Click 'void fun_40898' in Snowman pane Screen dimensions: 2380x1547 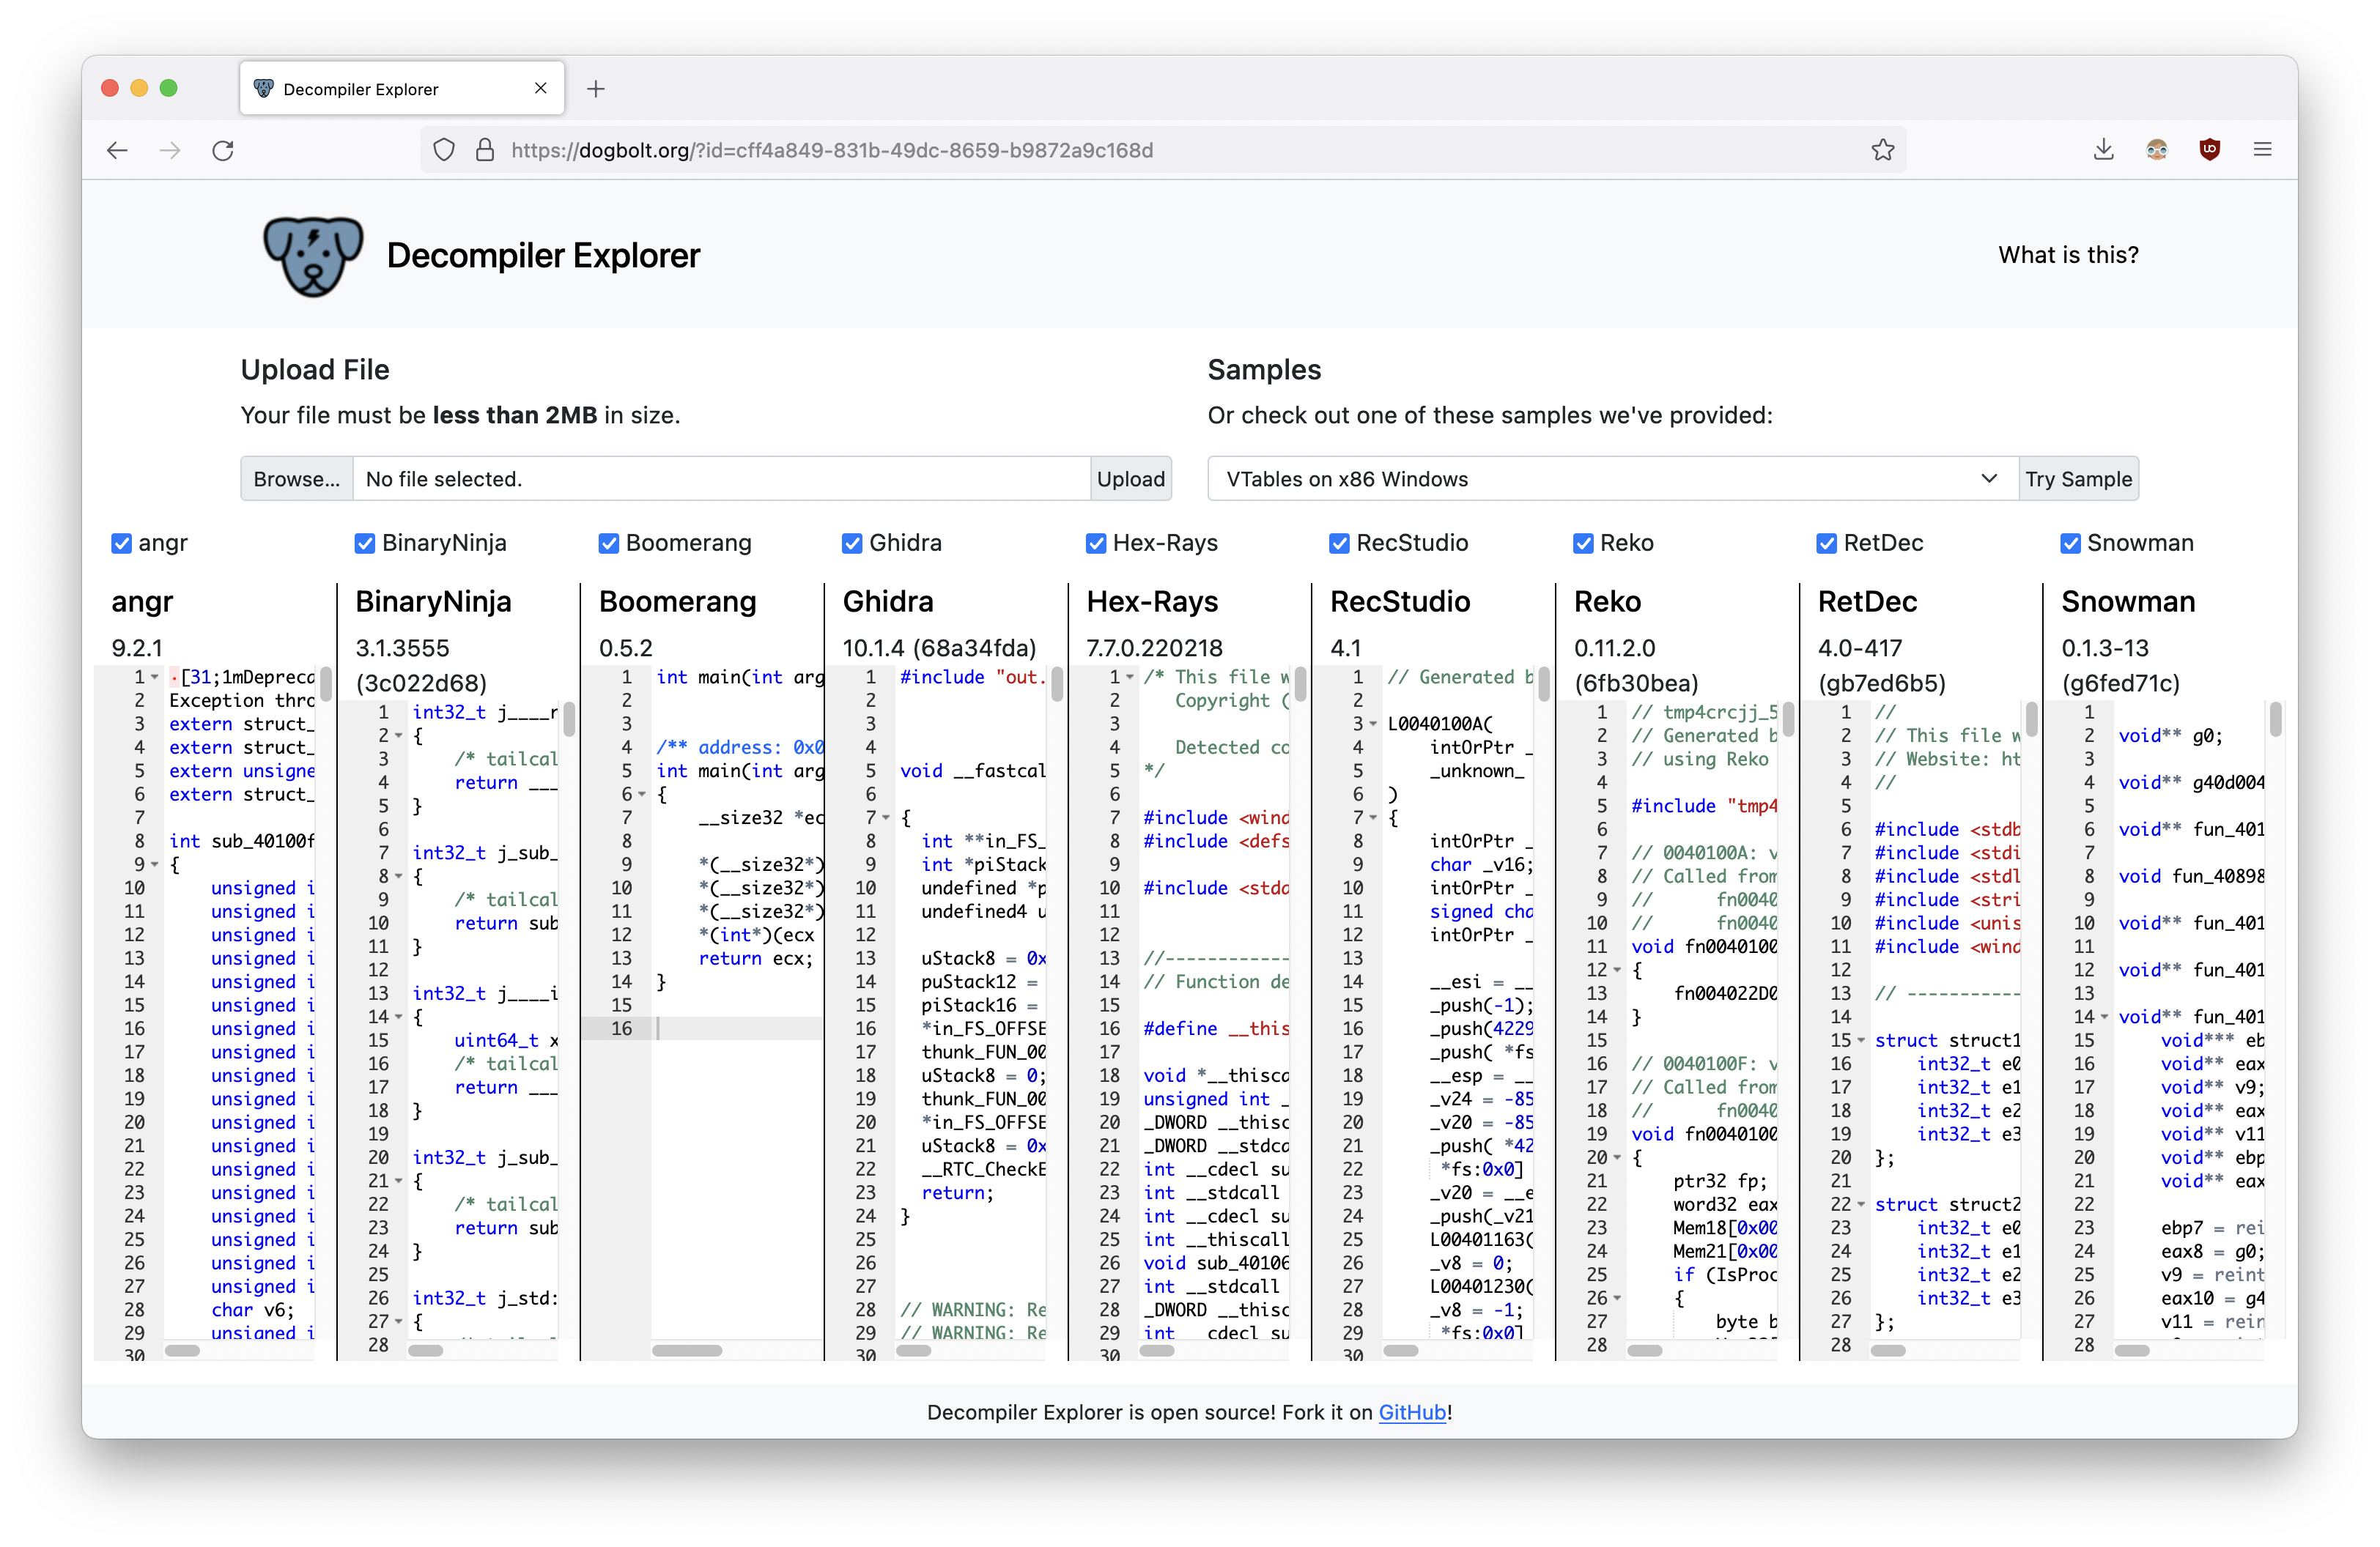point(2191,877)
